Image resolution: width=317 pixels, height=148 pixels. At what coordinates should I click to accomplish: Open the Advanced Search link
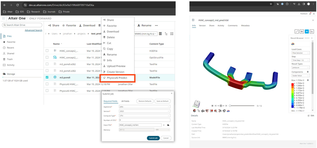tap(33, 30)
